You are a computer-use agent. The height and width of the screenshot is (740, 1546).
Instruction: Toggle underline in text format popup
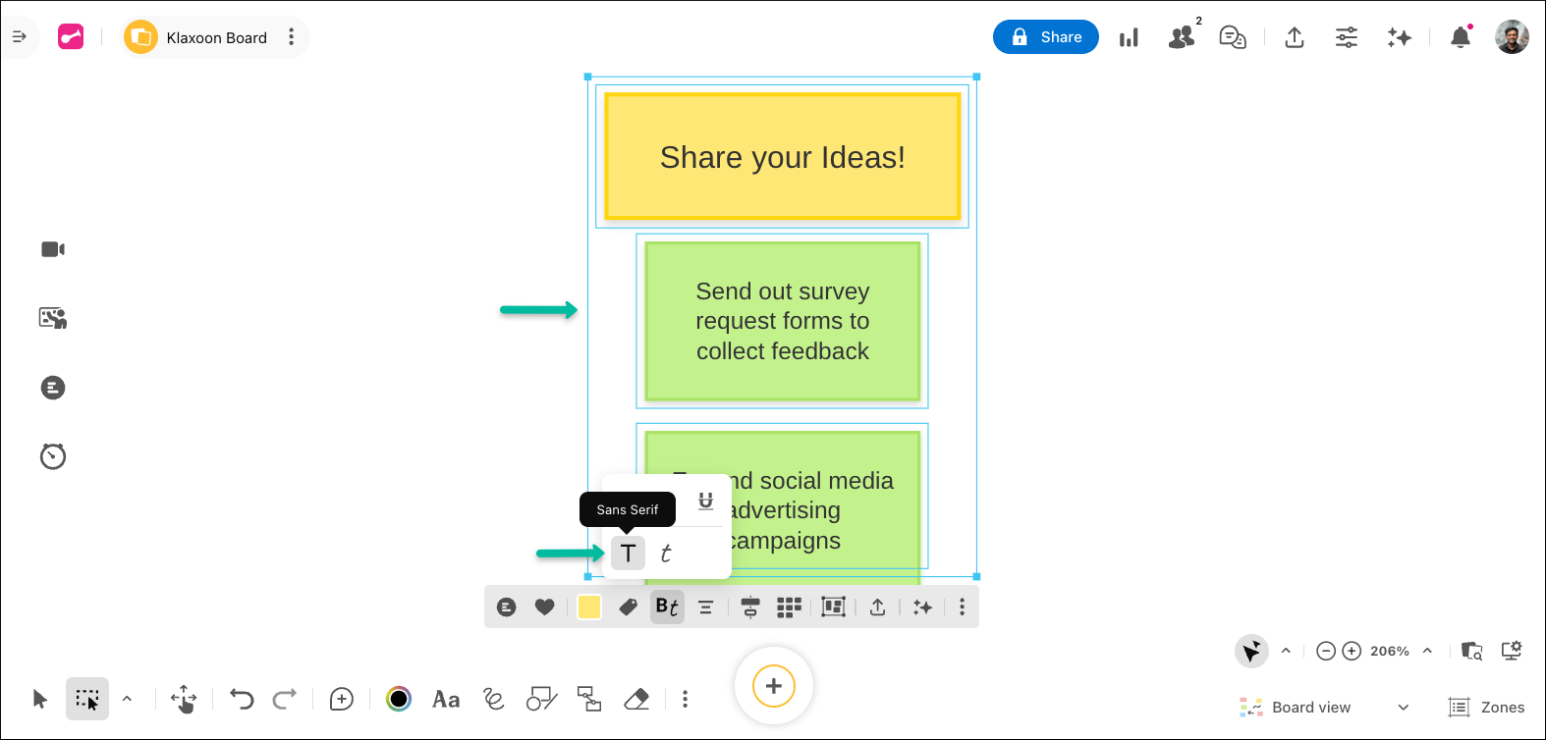click(x=705, y=502)
